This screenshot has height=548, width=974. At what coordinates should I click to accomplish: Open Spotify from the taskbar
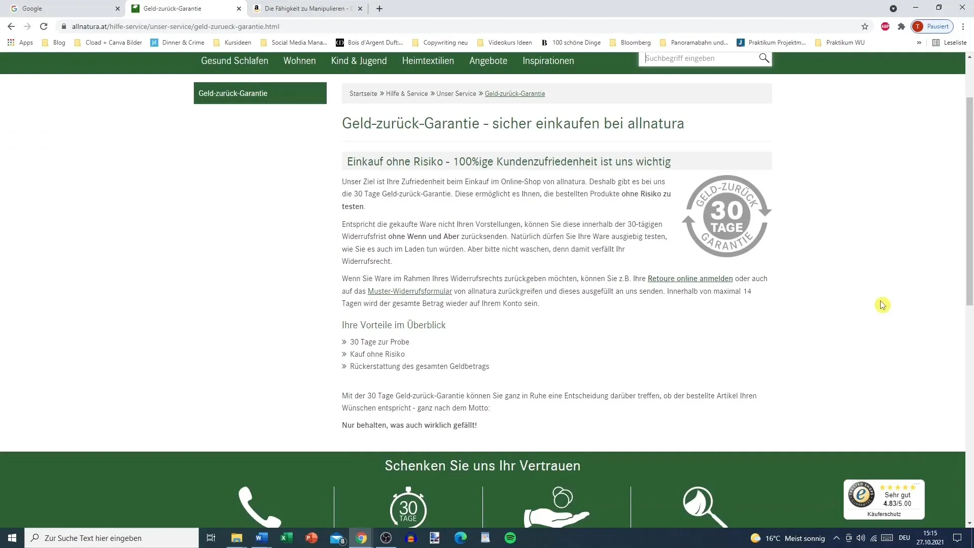(510, 538)
